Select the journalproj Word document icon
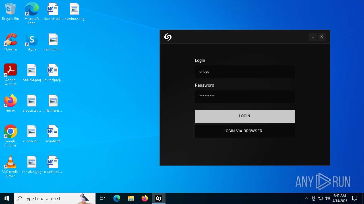This screenshot has height=204, width=364. [x=53, y=73]
